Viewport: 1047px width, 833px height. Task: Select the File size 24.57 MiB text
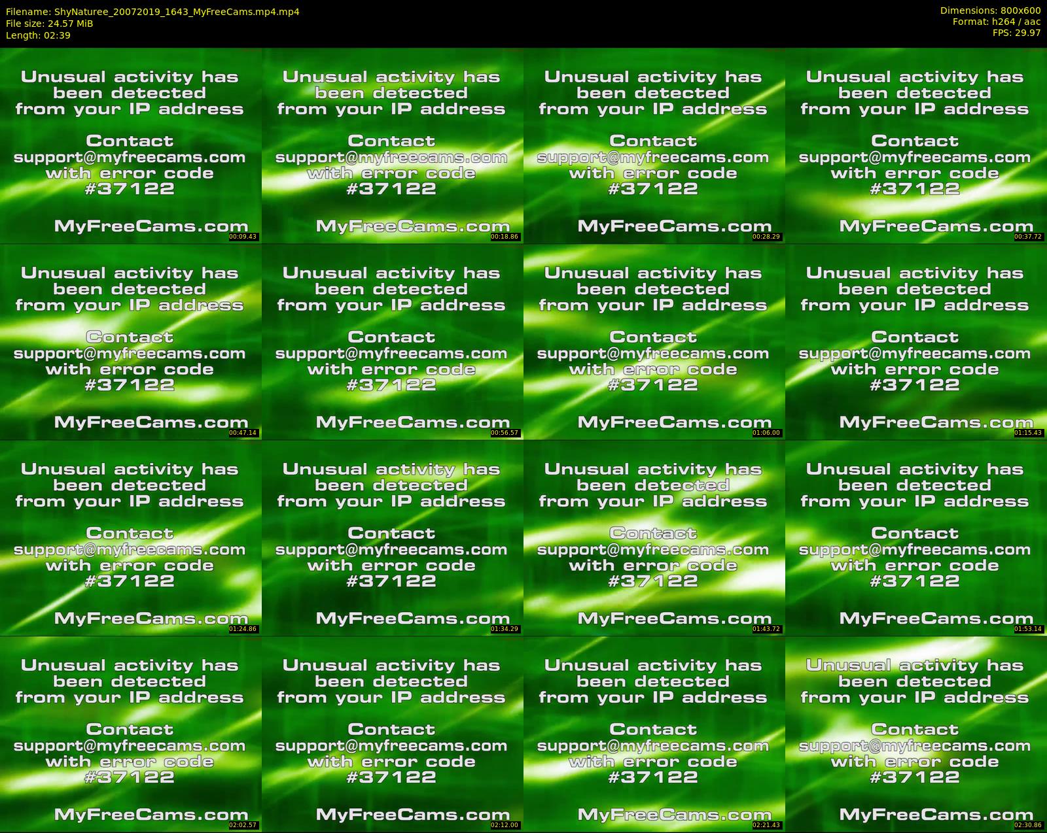[x=50, y=24]
